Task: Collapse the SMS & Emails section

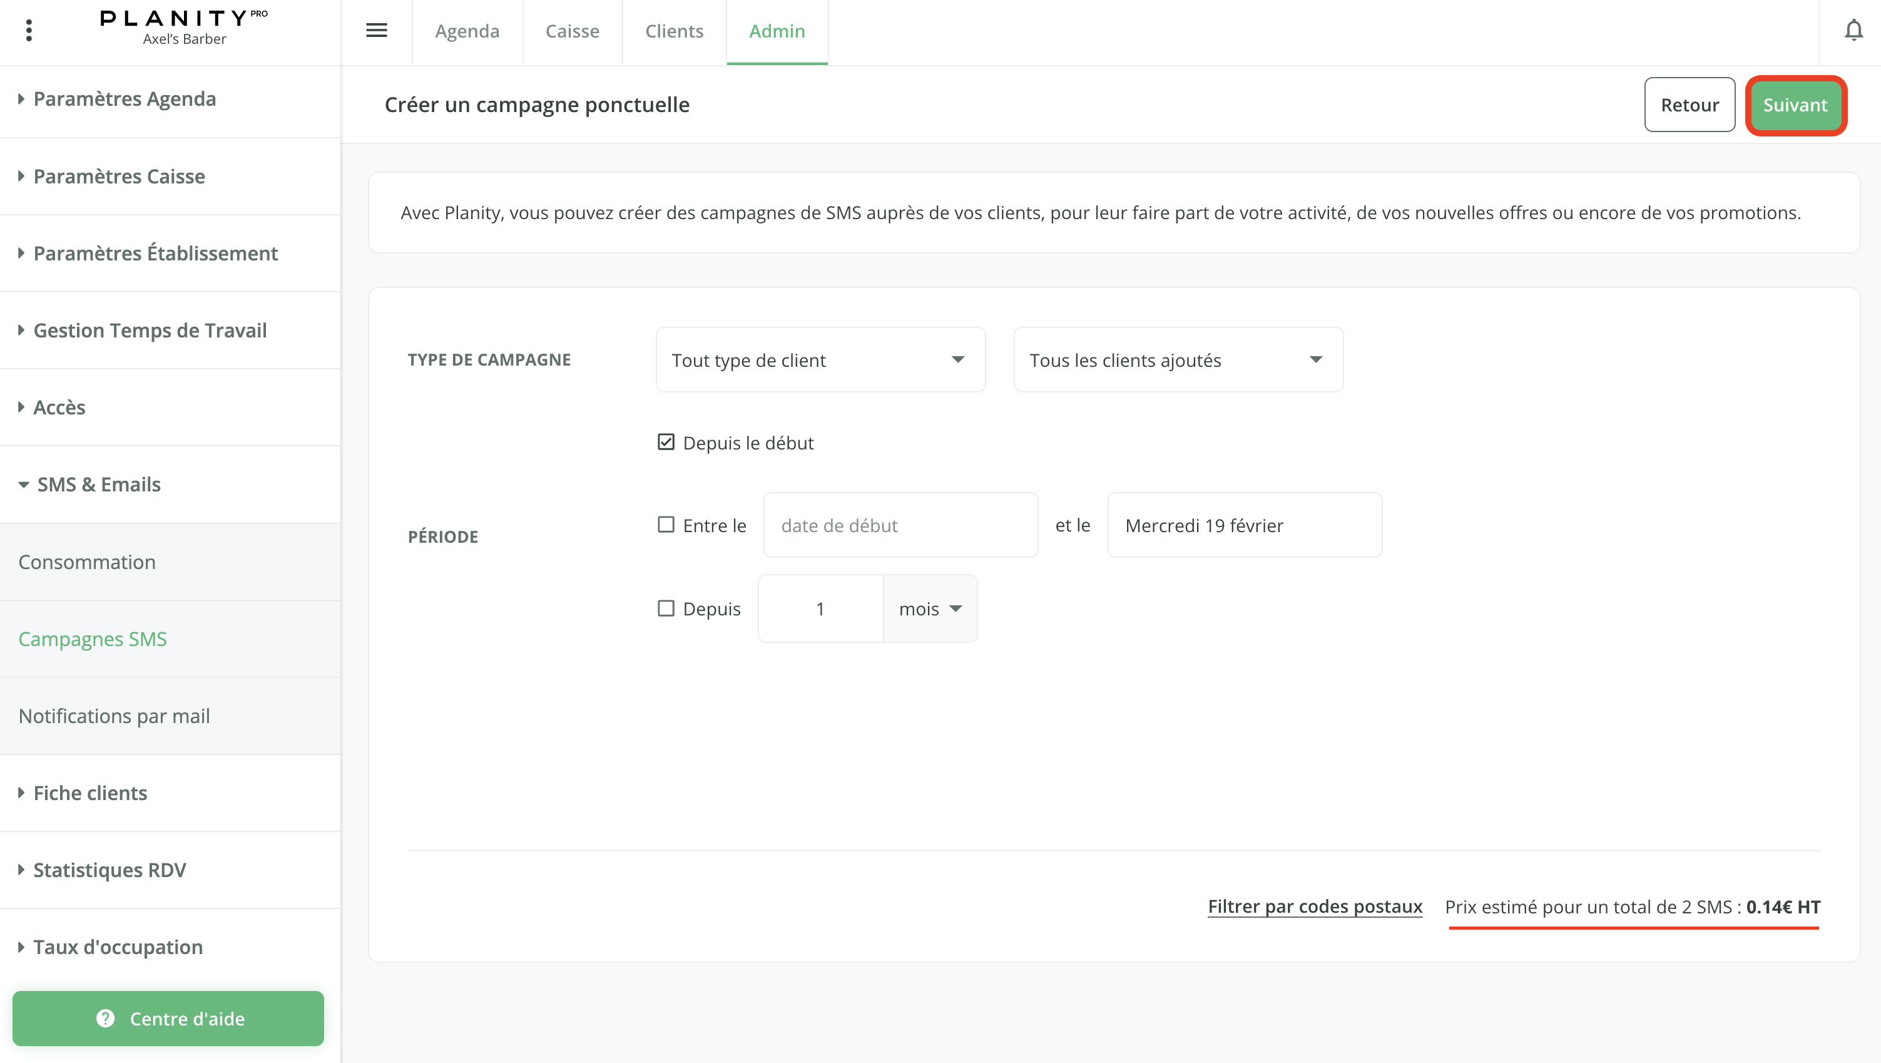Action: point(23,485)
